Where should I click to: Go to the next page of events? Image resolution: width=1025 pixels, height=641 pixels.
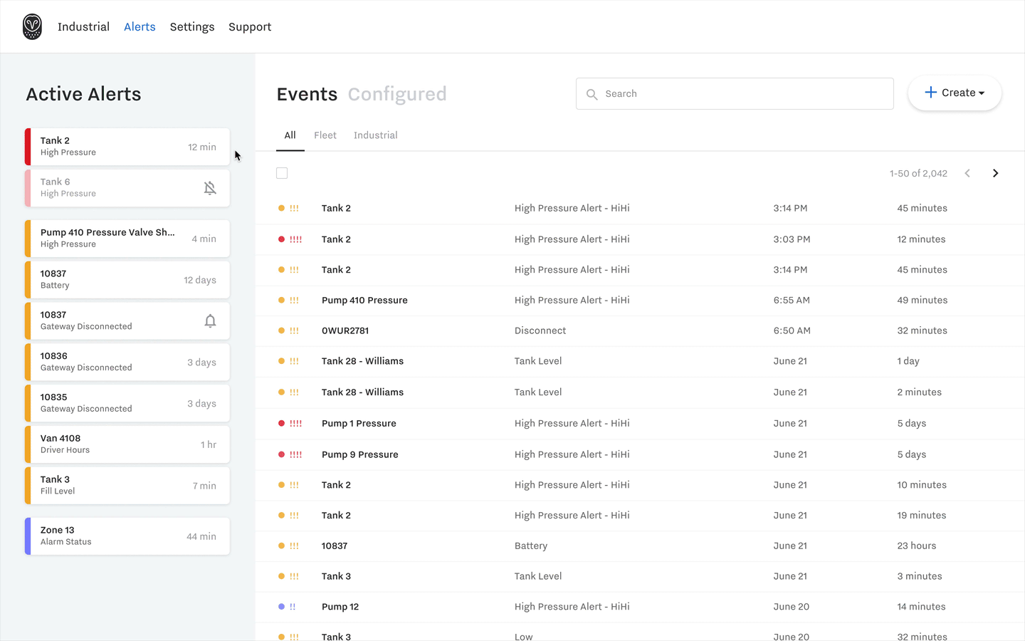[995, 173]
